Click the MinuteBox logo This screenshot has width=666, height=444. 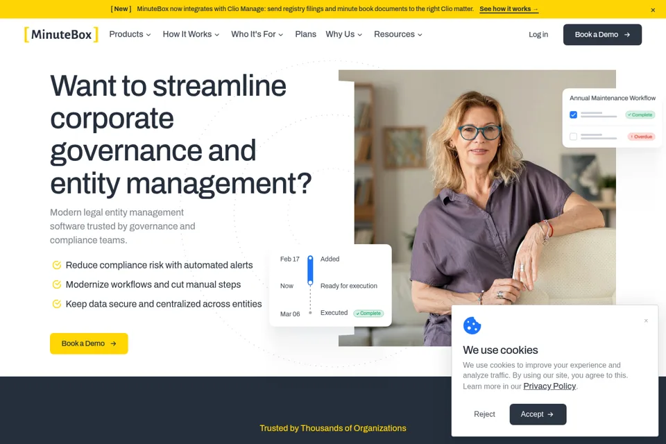[61, 35]
